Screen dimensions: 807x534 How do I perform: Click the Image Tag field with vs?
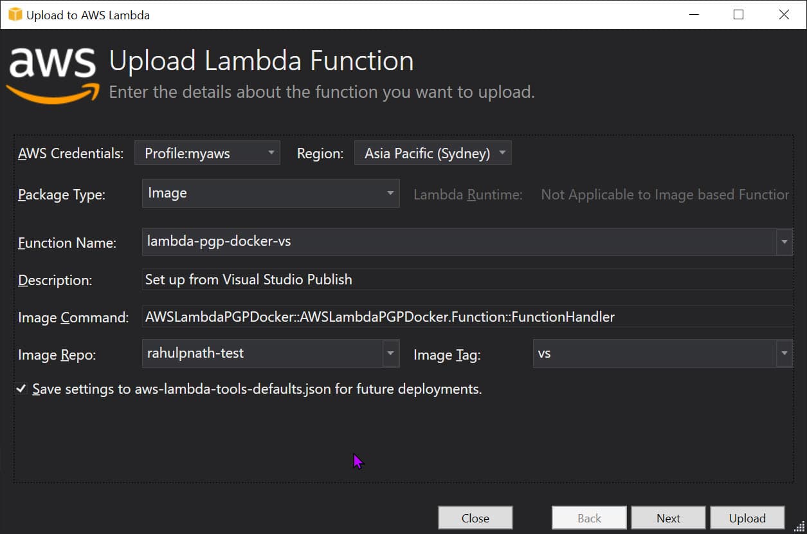[655, 353]
